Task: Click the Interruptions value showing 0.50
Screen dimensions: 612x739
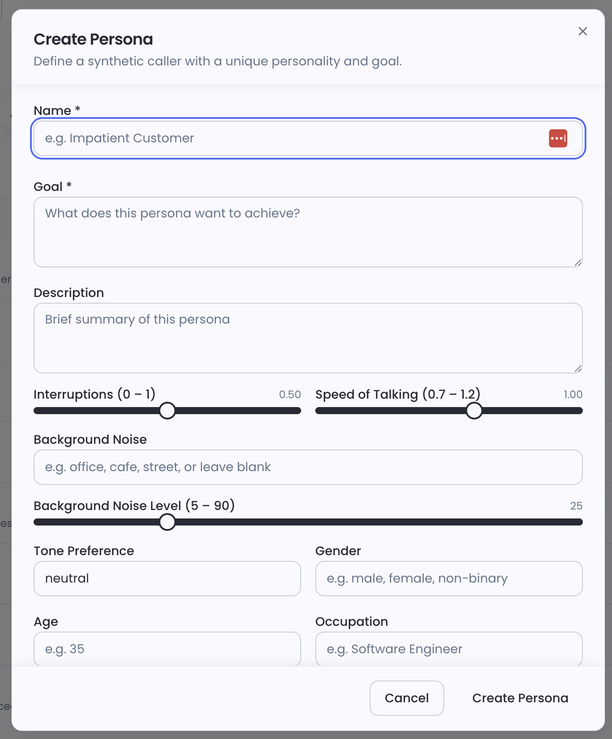Action: click(x=290, y=394)
